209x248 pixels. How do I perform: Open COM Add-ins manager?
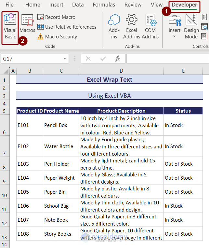click(150, 26)
